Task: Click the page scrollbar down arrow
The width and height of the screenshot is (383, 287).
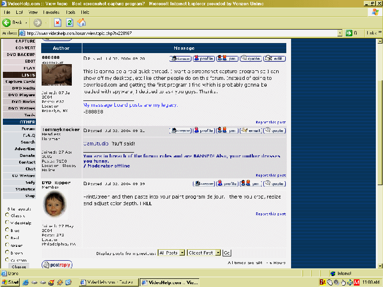Action: [x=380, y=266]
